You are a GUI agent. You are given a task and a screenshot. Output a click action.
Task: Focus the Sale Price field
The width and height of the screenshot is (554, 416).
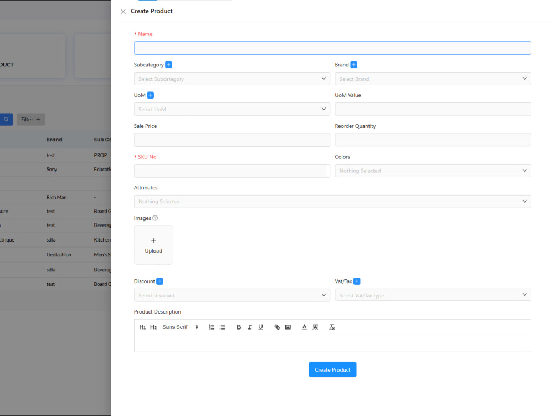click(232, 140)
